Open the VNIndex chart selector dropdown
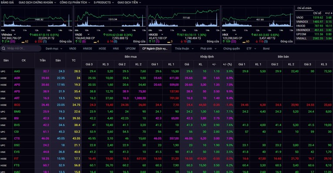Screen dimensions: 333x173 (x=15, y=35)
